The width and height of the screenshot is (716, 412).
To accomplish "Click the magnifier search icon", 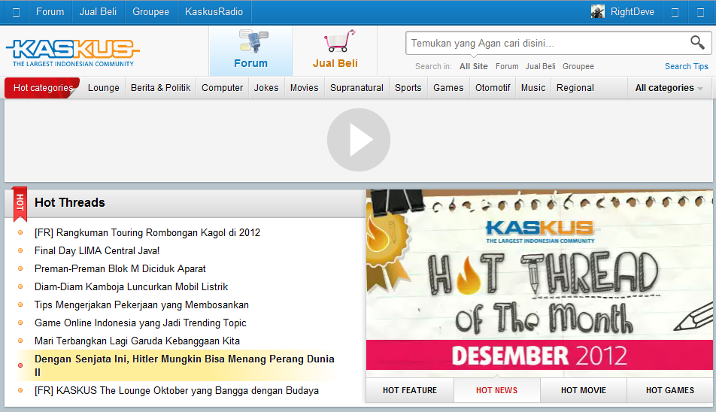I will (x=697, y=43).
